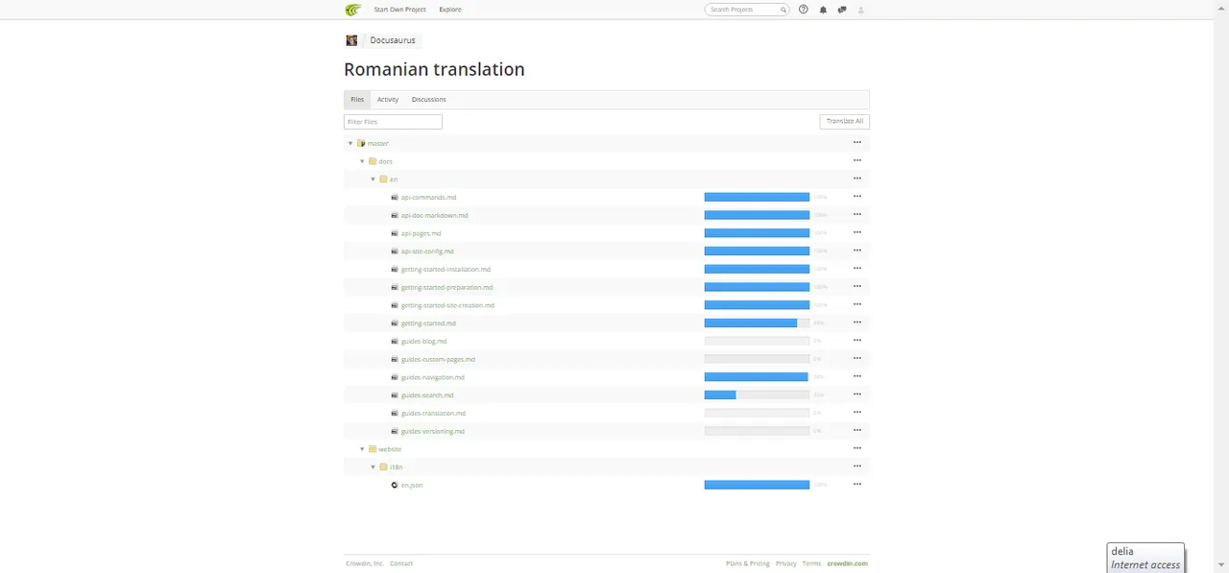Open the Docusaurus project link
This screenshot has height=573, width=1229.
[x=393, y=40]
